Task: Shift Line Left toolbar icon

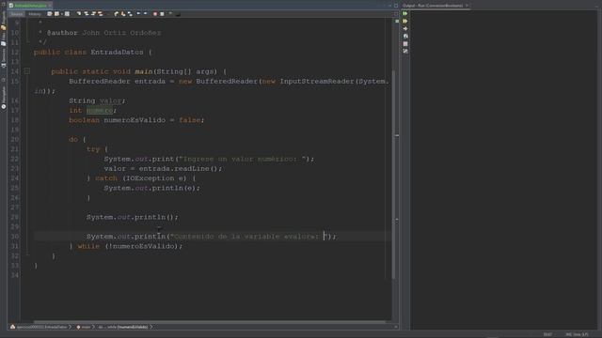Action: pos(138,14)
